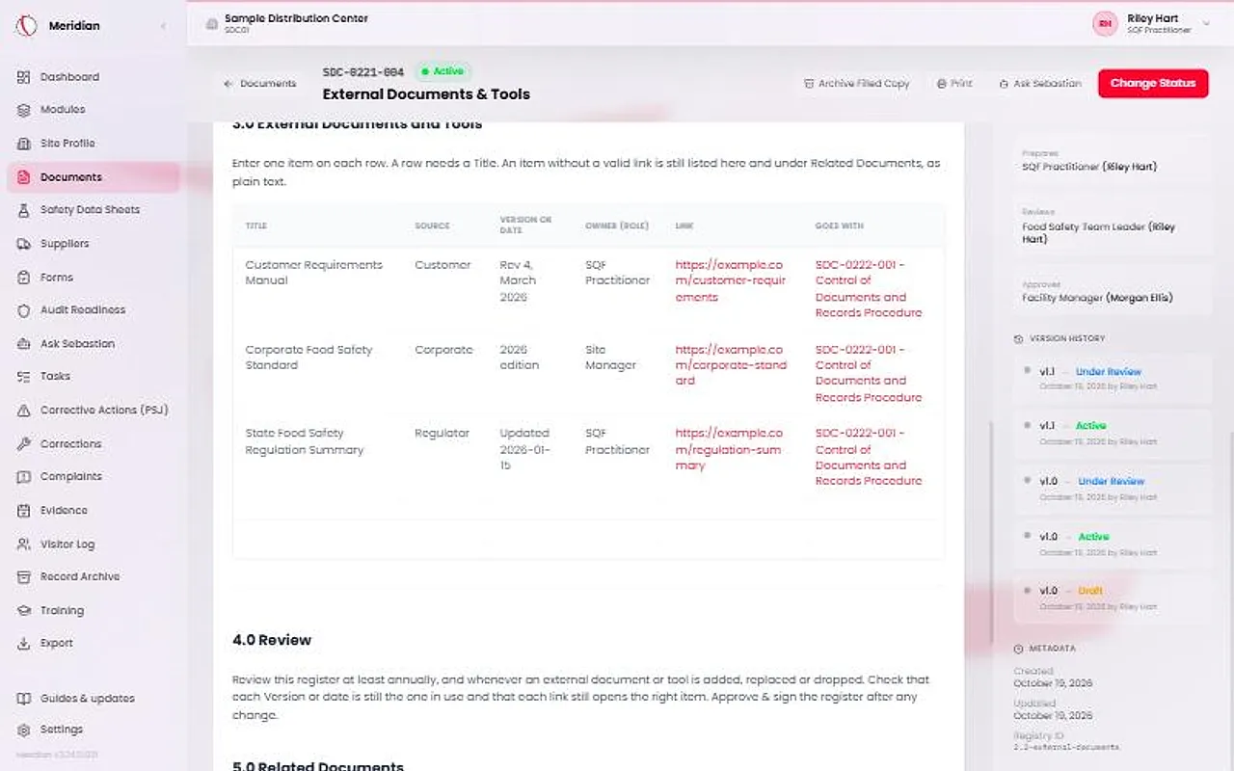The width and height of the screenshot is (1234, 771).
Task: Go back to Documents
Action: tap(259, 84)
